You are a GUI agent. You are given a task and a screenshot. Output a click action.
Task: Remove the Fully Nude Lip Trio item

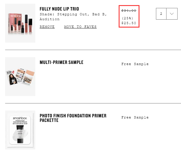[x=47, y=27]
